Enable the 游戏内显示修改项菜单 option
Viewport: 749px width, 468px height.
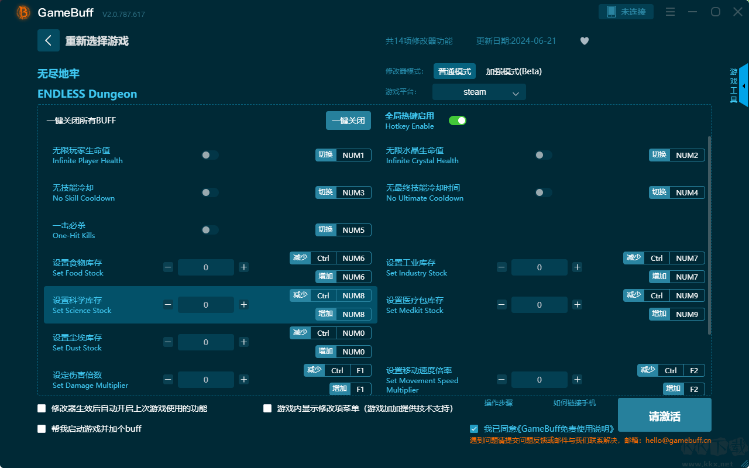click(x=267, y=408)
